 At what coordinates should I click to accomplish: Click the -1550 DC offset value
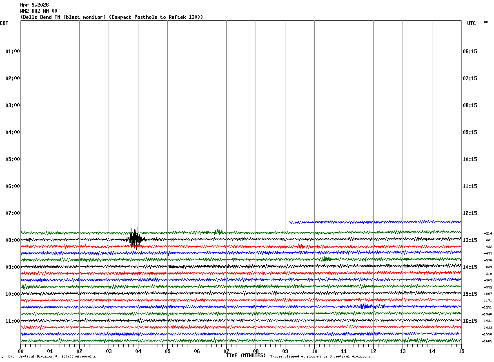click(487, 334)
